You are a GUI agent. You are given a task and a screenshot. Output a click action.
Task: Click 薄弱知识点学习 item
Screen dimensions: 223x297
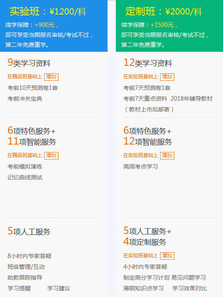tap(144, 288)
